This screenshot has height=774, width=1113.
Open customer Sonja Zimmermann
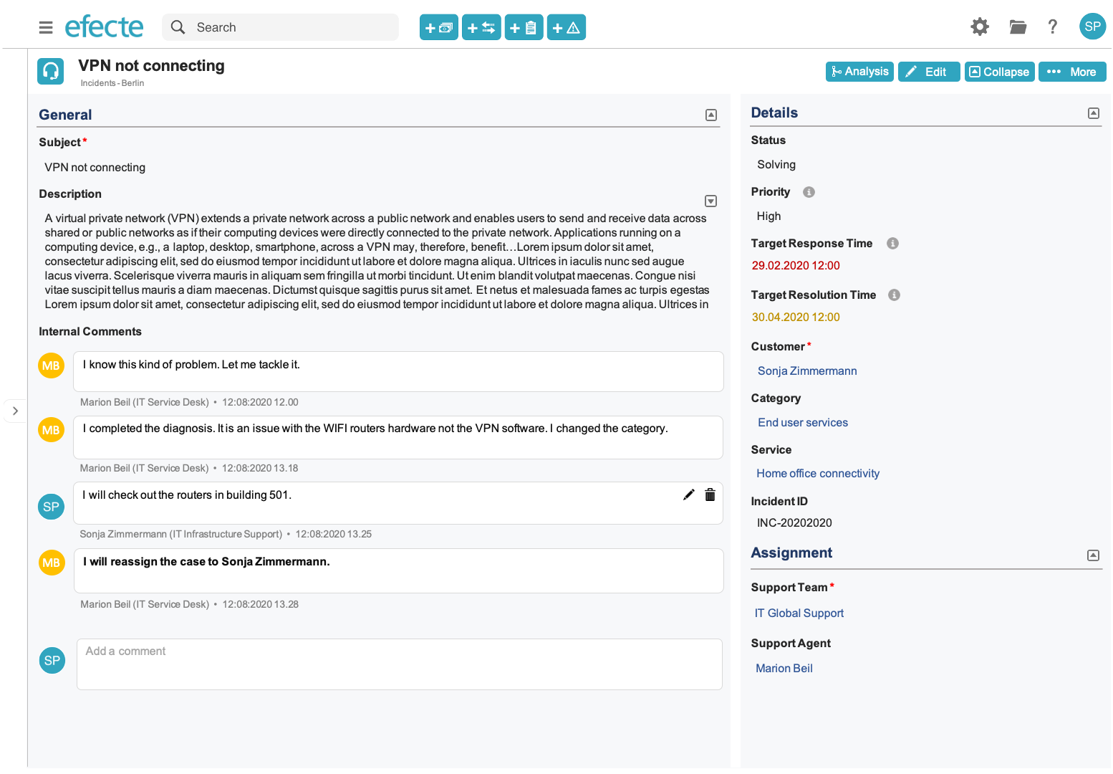click(x=807, y=371)
